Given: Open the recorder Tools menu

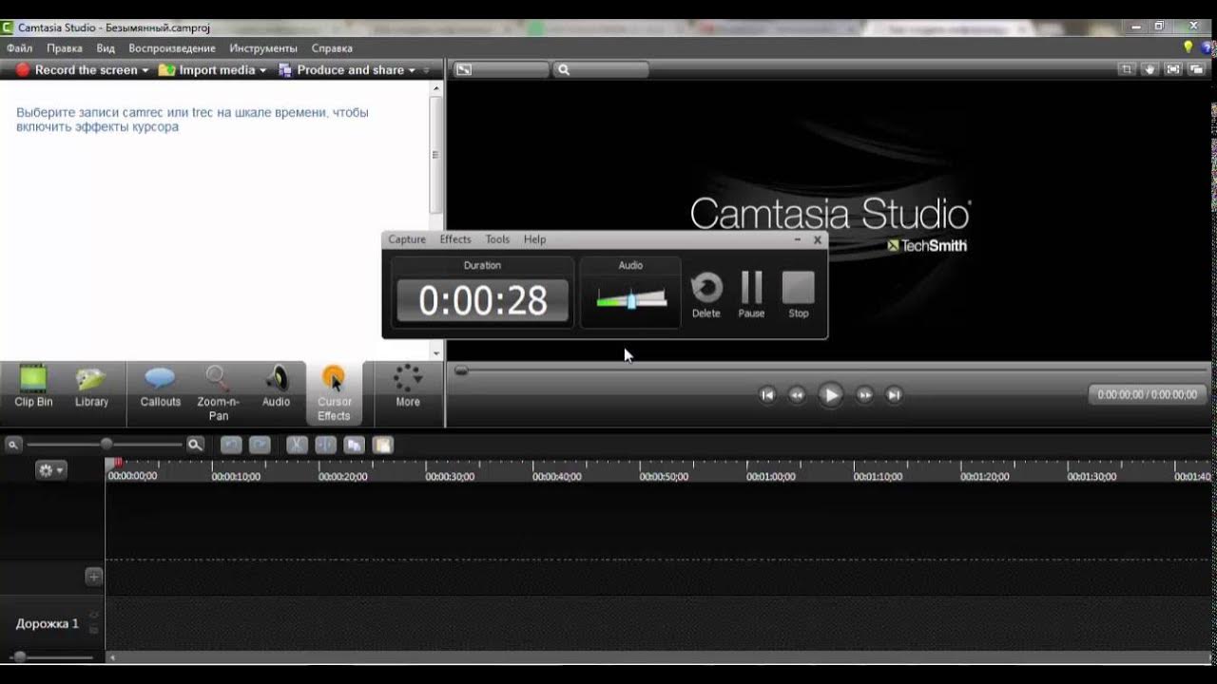Looking at the screenshot, I should pyautogui.click(x=497, y=239).
